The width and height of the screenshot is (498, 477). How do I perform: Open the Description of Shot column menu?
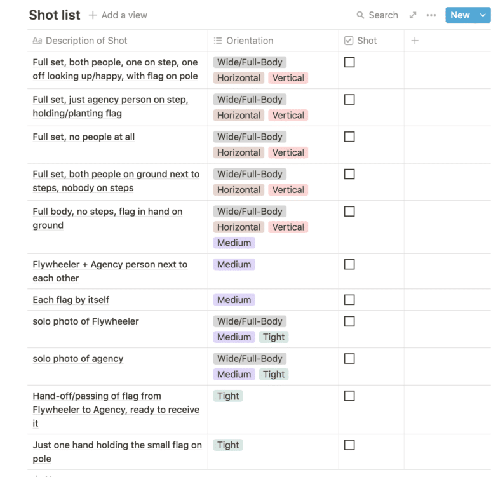tap(86, 41)
